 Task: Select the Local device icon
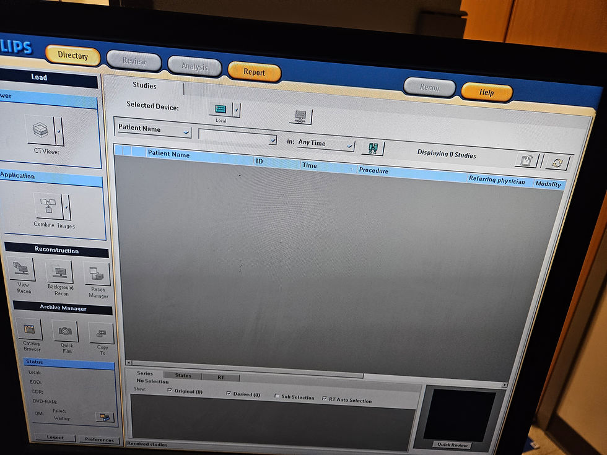(221, 109)
